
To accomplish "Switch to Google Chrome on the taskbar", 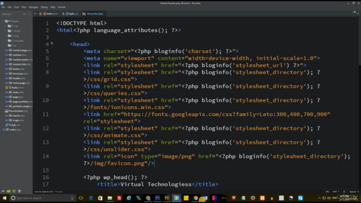I will pos(196,198).
